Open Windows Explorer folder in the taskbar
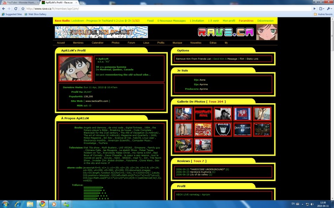334x208 pixels. [30, 204]
